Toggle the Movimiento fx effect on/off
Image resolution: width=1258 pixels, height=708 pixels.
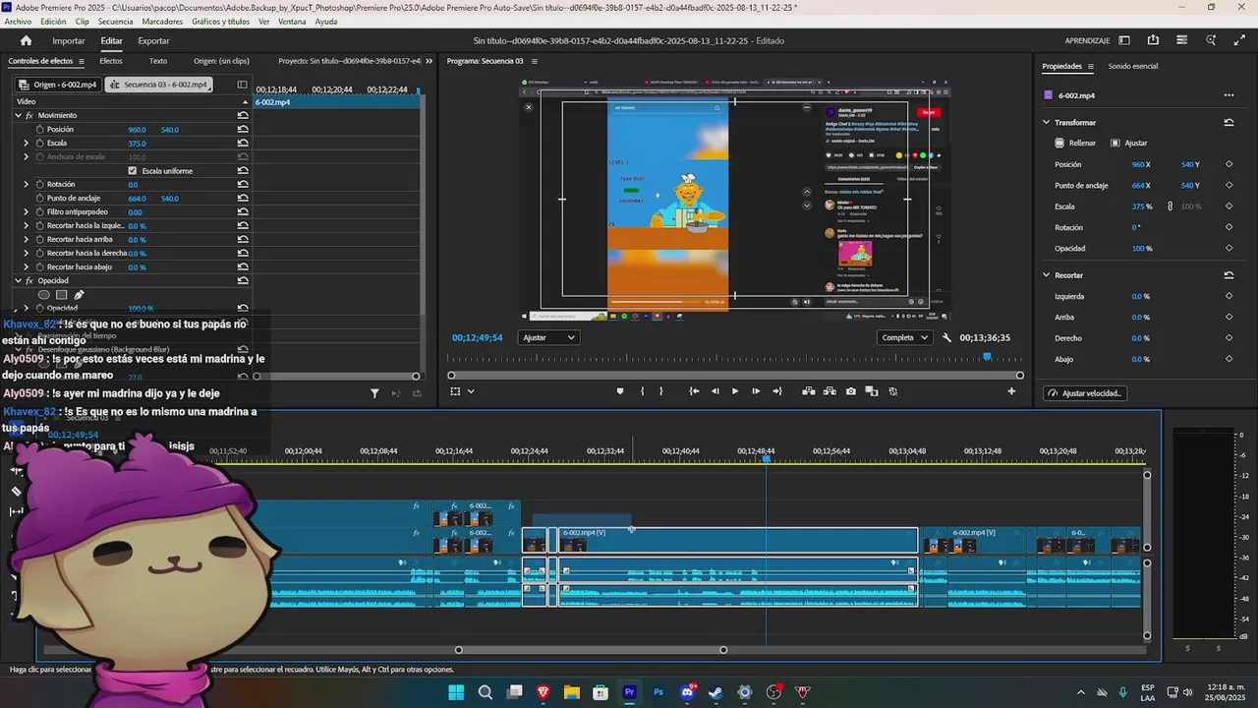point(29,115)
